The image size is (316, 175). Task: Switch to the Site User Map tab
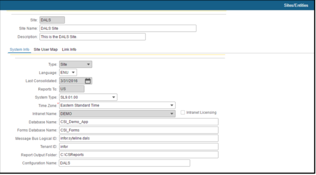point(45,49)
